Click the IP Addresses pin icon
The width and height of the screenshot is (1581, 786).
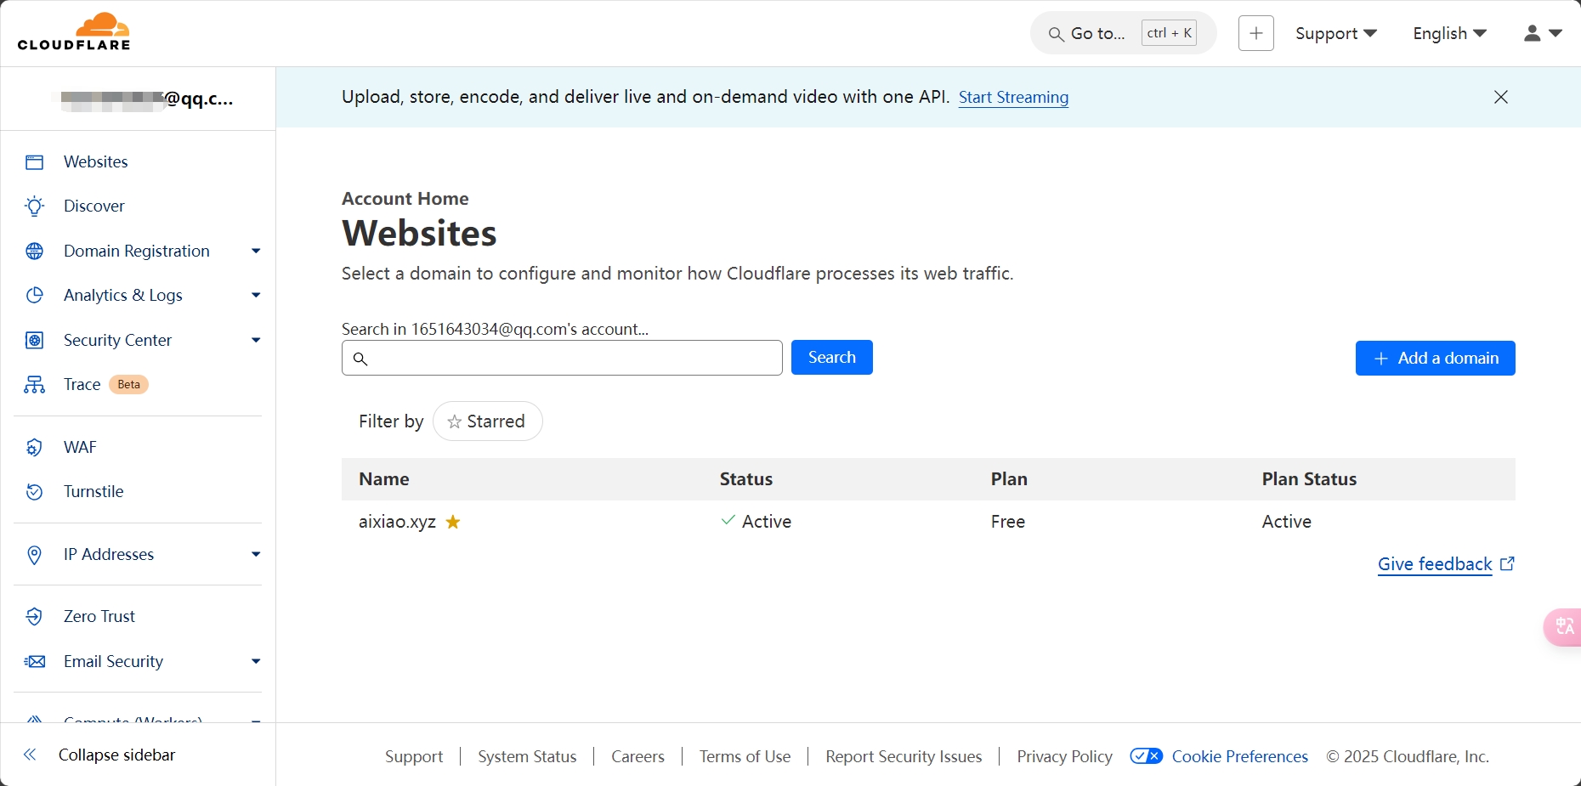pos(34,555)
